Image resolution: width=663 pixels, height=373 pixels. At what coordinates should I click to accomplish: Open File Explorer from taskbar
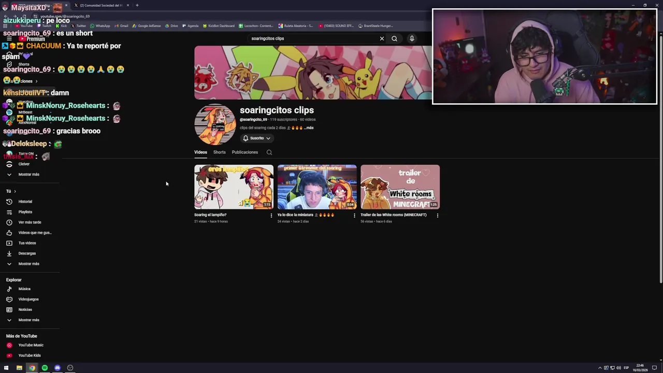click(x=19, y=368)
